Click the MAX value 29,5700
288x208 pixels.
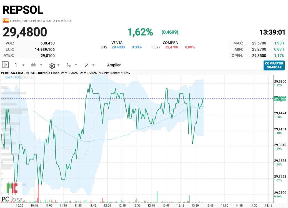pos(259,43)
